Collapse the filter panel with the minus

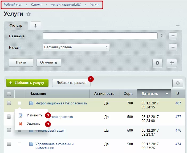coord(178,26)
